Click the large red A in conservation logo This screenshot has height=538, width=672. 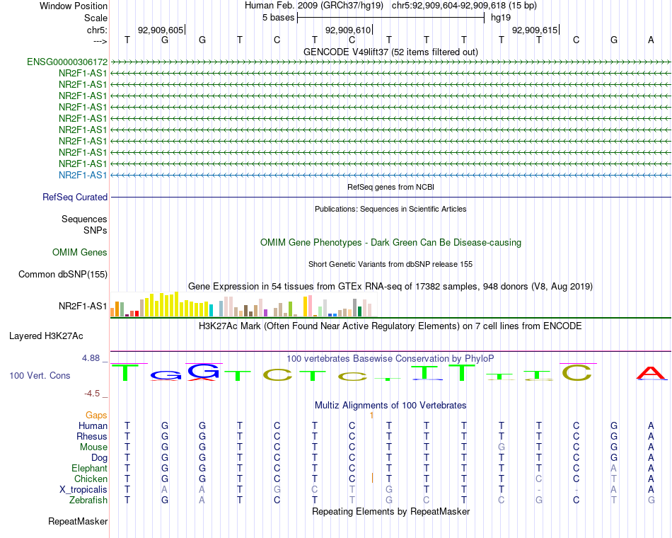(x=651, y=373)
